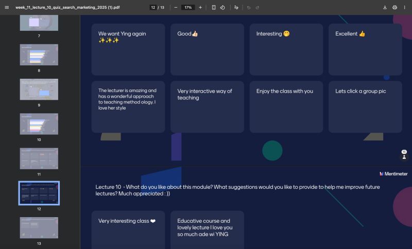Click 'Enjoy the class with you' card

click(x=286, y=107)
